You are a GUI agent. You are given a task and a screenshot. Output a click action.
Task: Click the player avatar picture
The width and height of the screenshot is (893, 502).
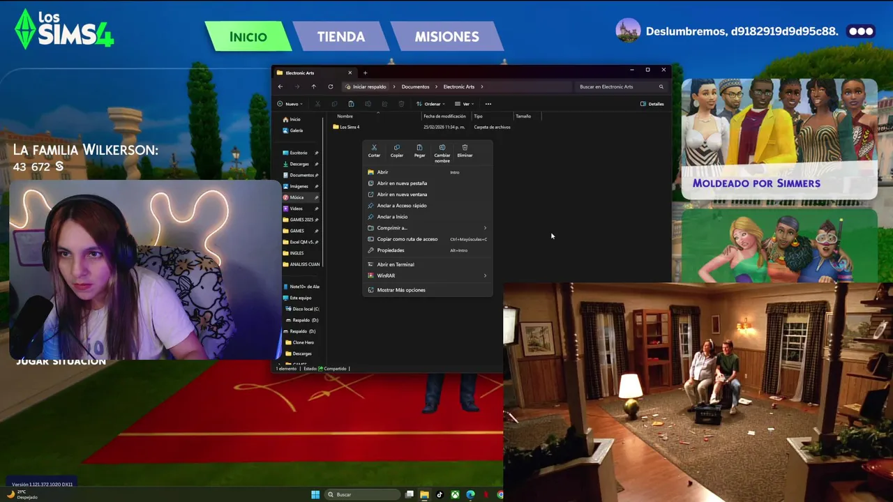[x=628, y=31]
